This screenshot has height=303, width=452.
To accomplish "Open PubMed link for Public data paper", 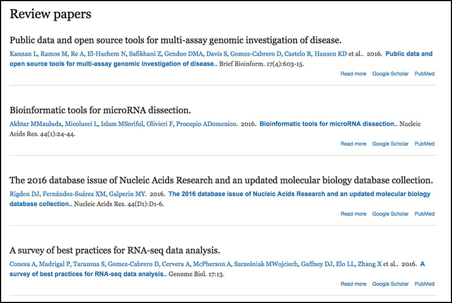I will click(x=424, y=74).
